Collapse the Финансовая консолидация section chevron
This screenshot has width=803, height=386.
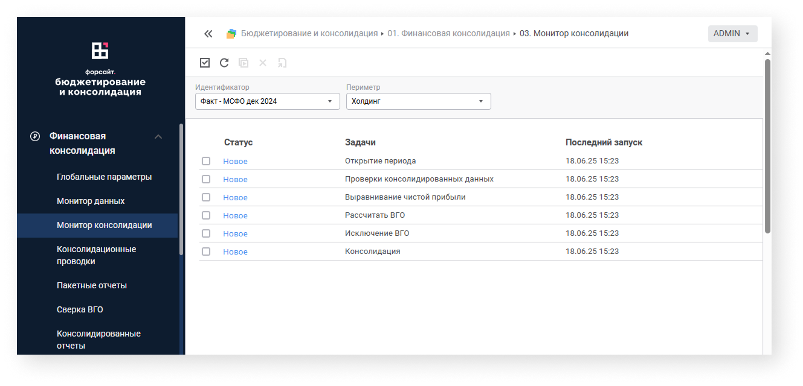tap(158, 136)
